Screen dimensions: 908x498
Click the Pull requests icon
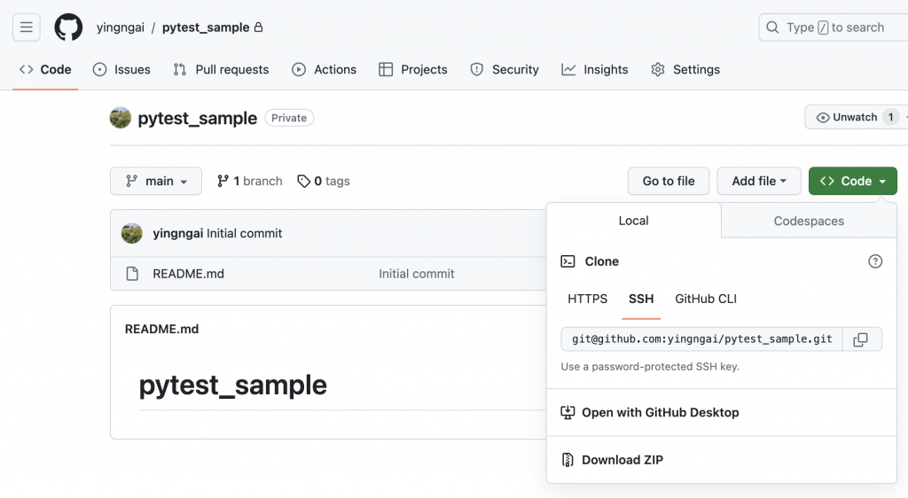(x=179, y=69)
